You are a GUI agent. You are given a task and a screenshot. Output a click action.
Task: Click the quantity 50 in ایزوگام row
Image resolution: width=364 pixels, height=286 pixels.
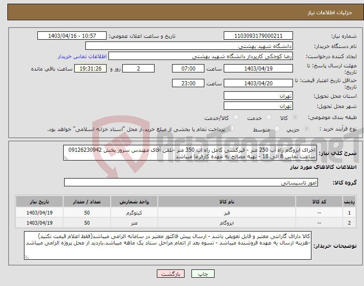(87, 223)
